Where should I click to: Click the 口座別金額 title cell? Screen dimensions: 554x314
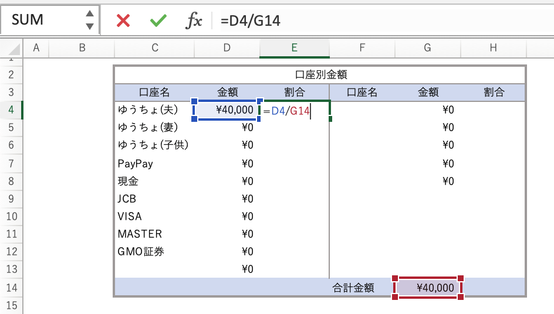tap(320, 74)
